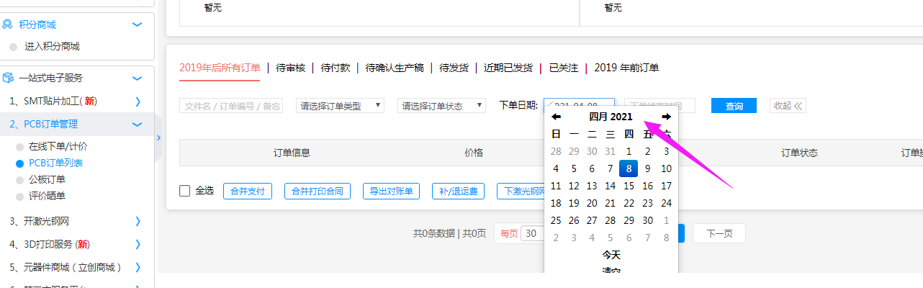923x288 pixels.
Task: Go to 下一页 in pagination
Action: 719,233
